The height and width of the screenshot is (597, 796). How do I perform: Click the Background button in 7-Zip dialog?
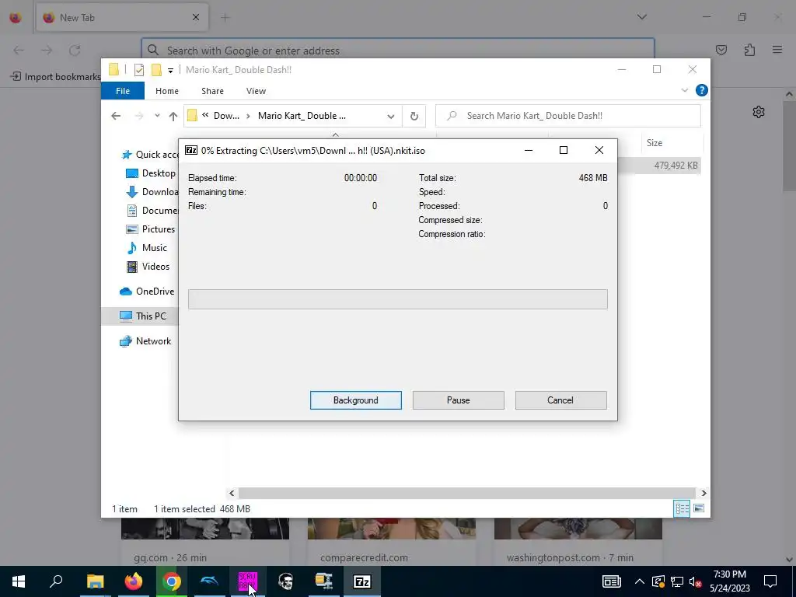[x=355, y=400]
